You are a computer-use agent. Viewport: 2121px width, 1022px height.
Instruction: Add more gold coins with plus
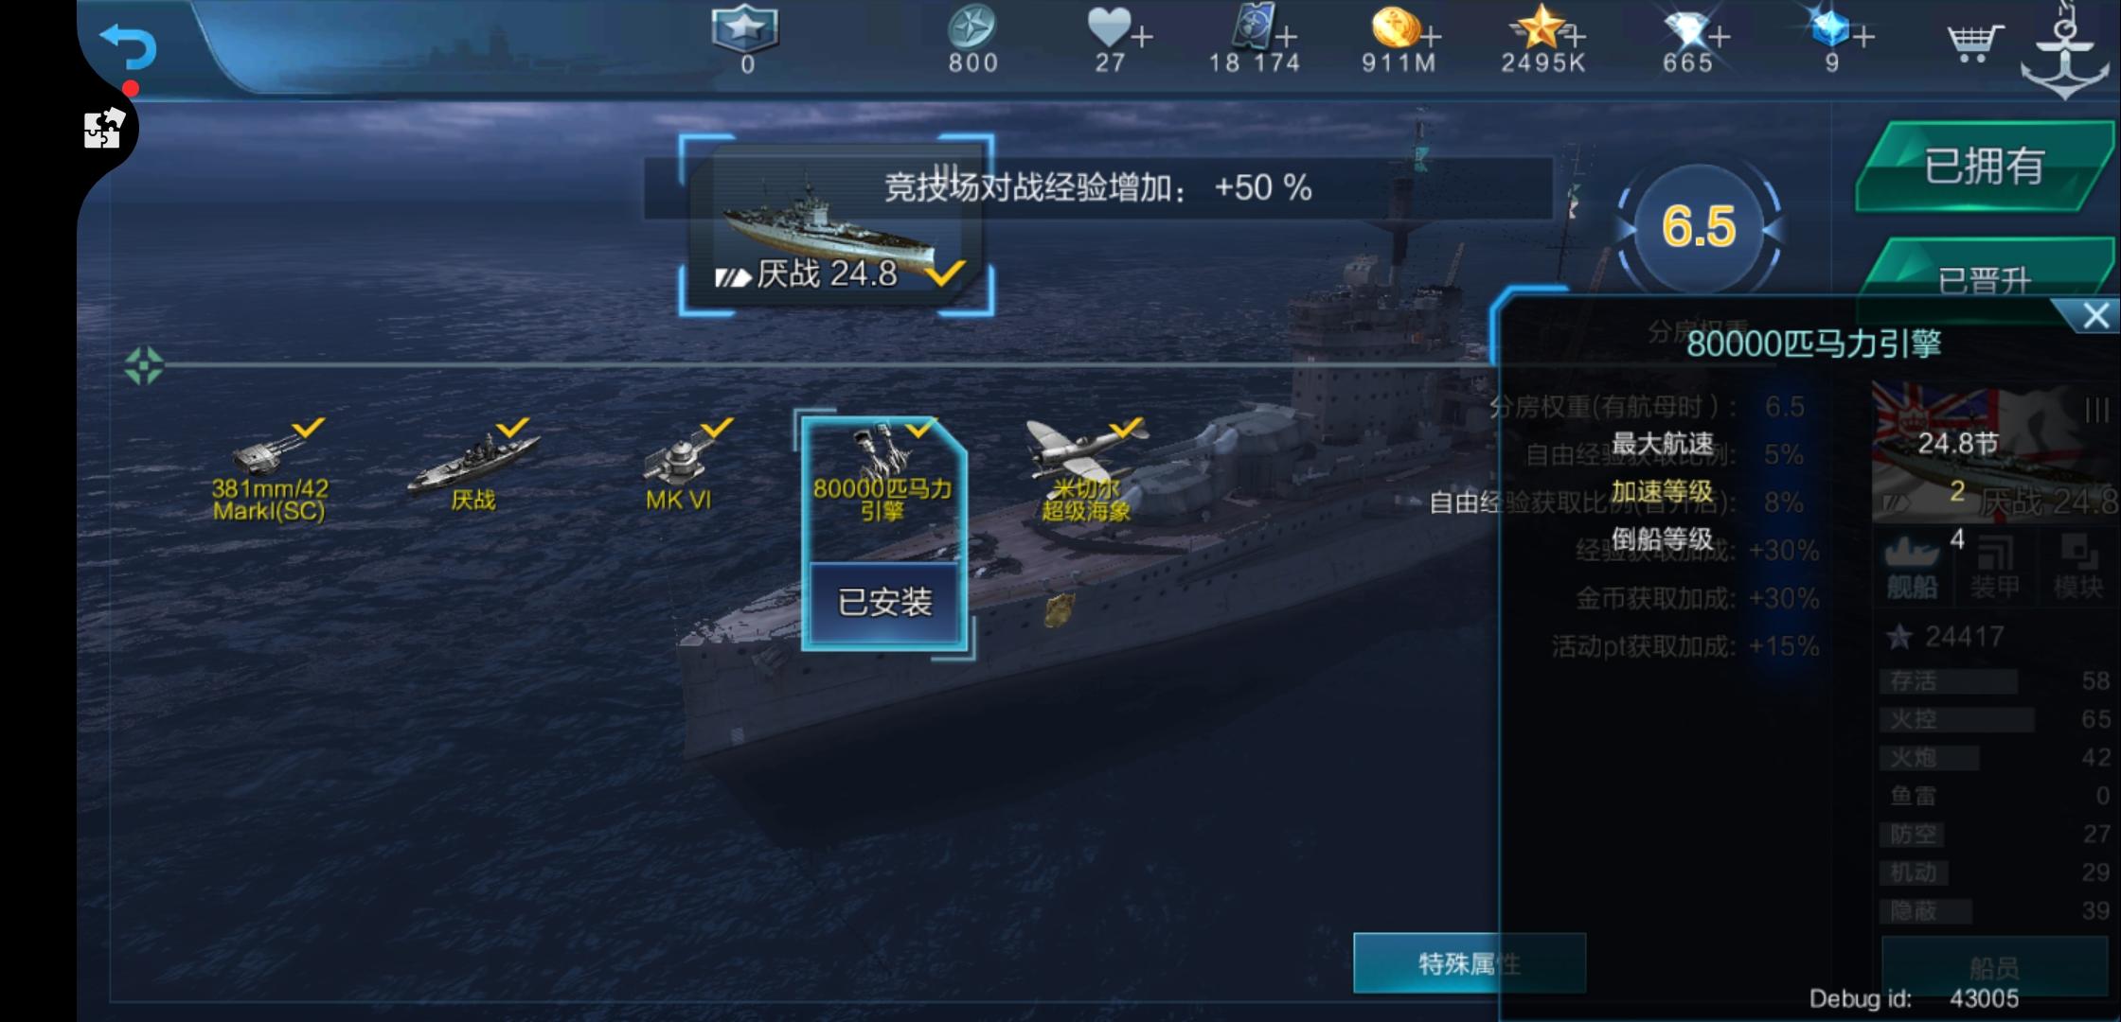pos(1431,38)
